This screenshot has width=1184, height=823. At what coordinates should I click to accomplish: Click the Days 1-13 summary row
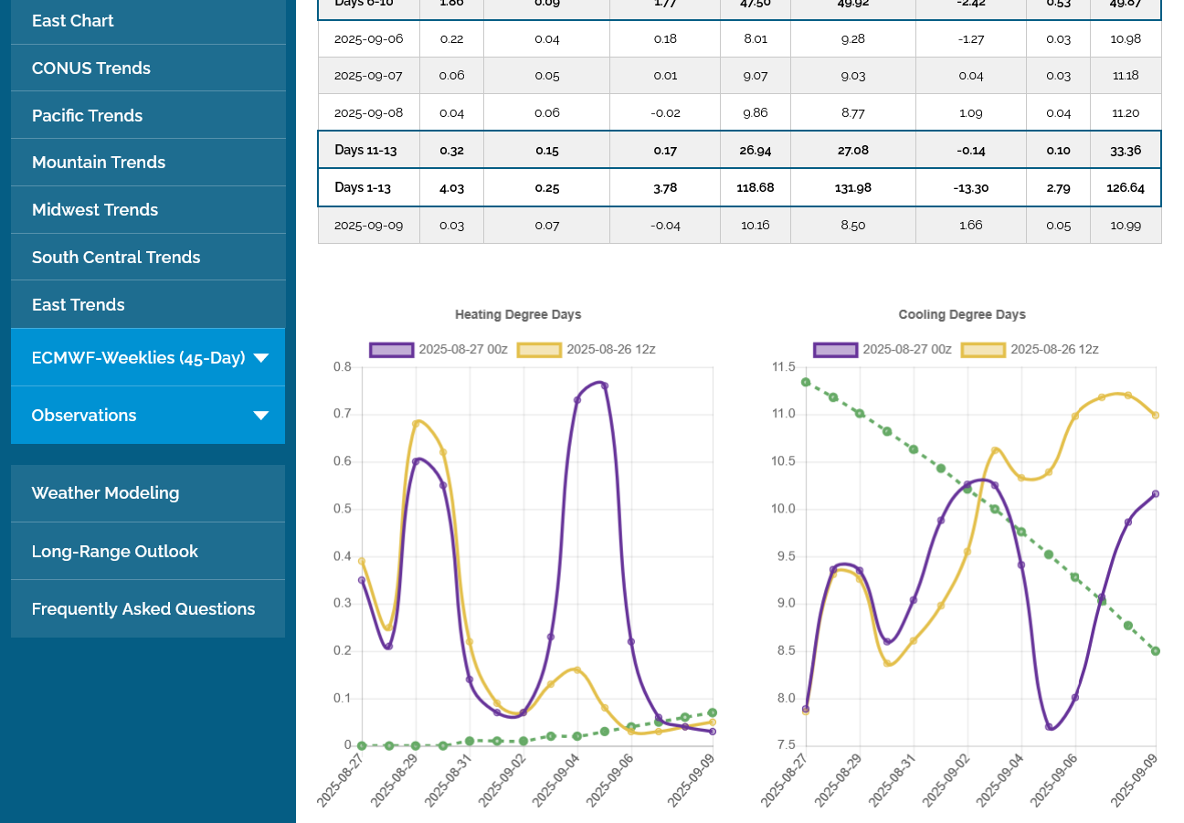(x=363, y=187)
